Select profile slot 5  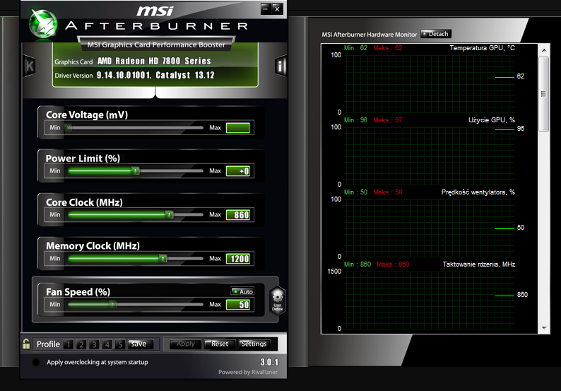tap(120, 344)
